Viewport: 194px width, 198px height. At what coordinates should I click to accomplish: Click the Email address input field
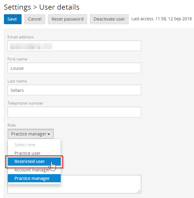(74, 46)
